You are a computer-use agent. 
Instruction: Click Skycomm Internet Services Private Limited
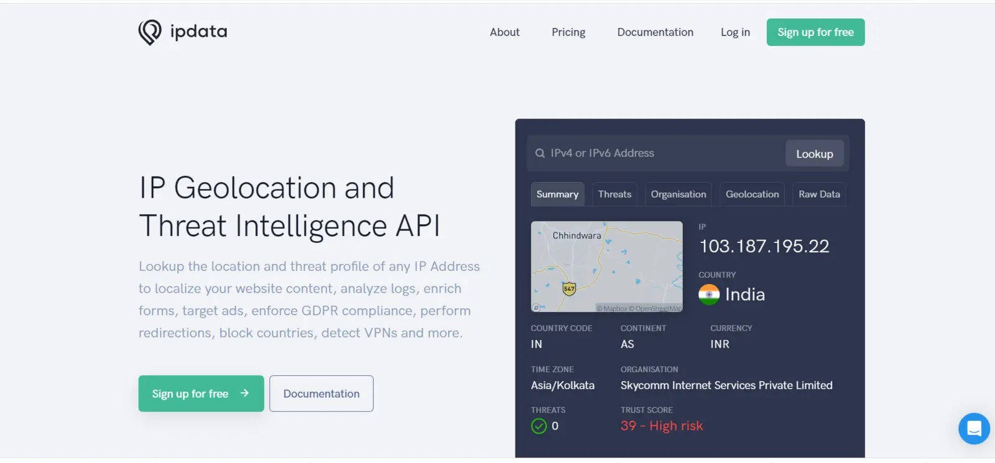coord(726,385)
